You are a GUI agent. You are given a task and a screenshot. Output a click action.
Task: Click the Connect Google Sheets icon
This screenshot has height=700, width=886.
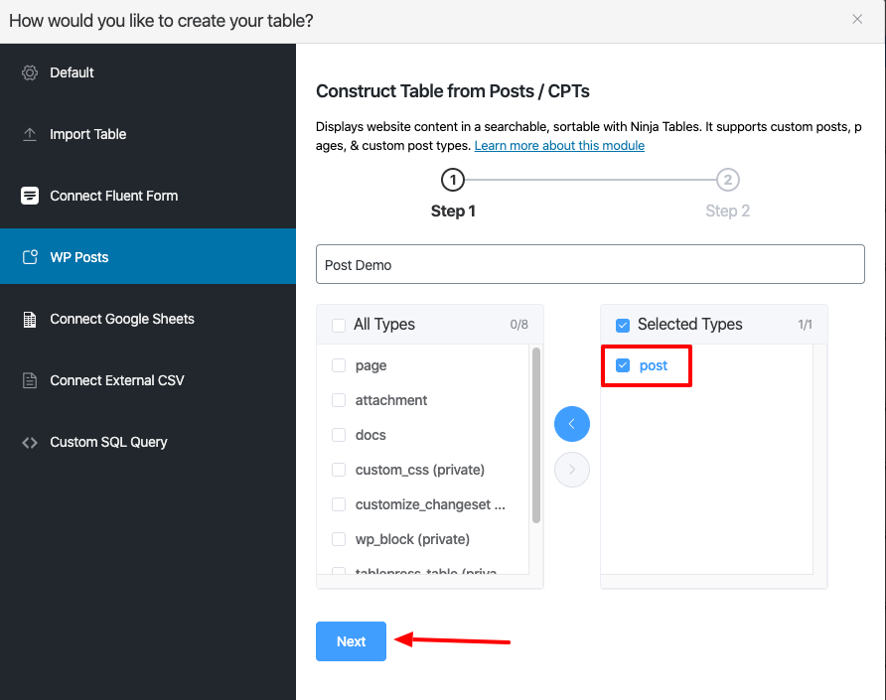[x=30, y=319]
